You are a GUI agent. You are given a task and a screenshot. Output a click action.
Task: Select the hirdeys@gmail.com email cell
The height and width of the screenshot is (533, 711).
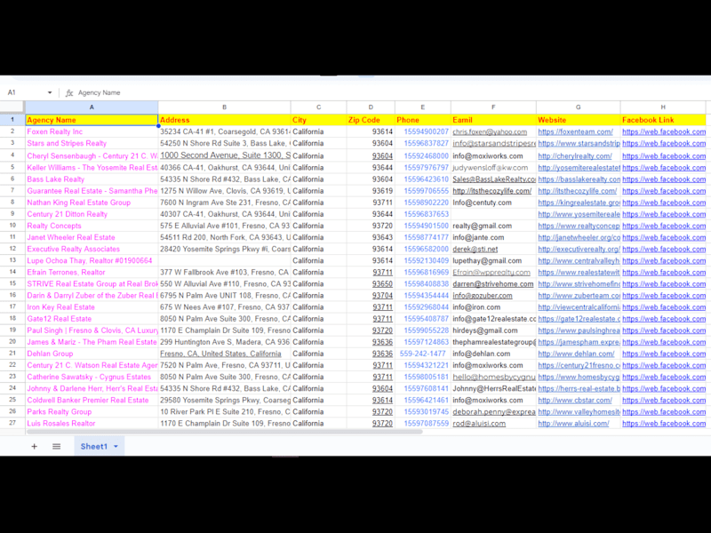click(x=493, y=330)
